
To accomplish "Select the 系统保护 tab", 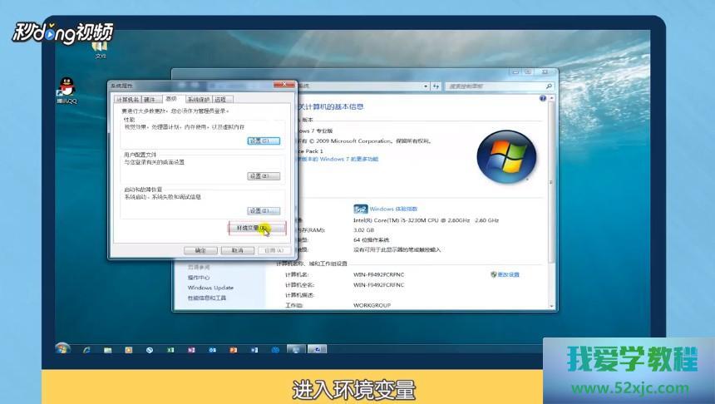I will pos(198,99).
